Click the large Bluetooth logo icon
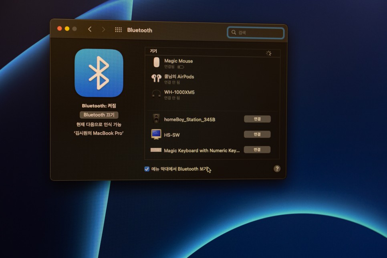The image size is (387, 258). (x=99, y=73)
